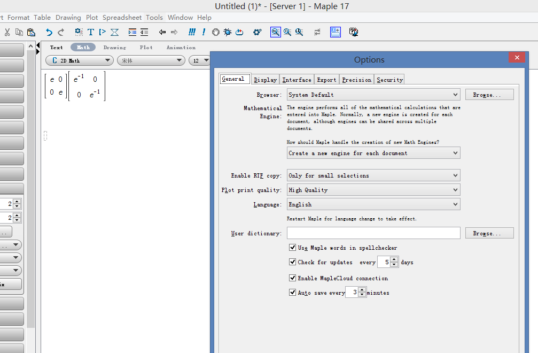Screen dimensions: 538x353
Task: Click the Undo arrow icon
Action: (x=49, y=32)
